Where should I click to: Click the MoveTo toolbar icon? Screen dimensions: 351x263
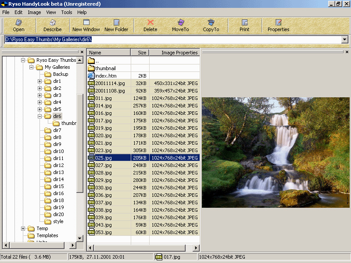[181, 22]
